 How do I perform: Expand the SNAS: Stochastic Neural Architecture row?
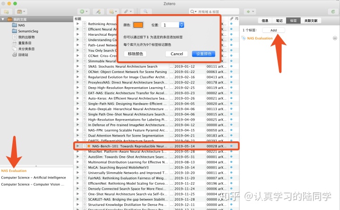pyautogui.click(x=77, y=66)
